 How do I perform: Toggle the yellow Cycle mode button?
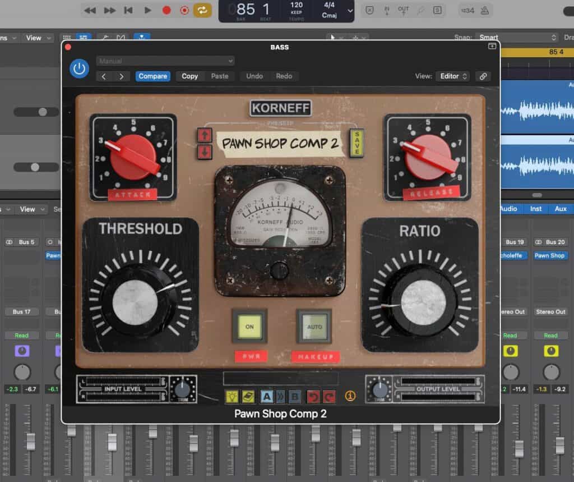pos(203,10)
